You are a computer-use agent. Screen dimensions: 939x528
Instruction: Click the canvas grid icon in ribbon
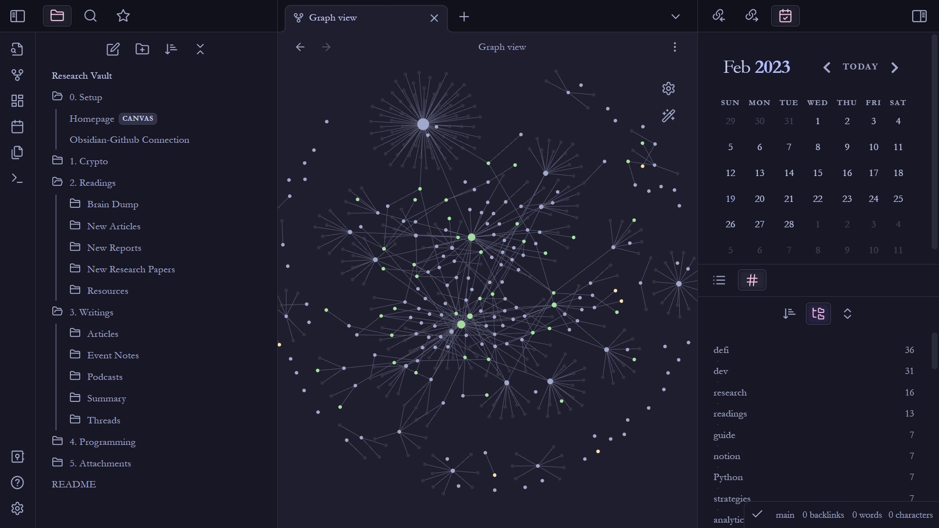pos(17,101)
